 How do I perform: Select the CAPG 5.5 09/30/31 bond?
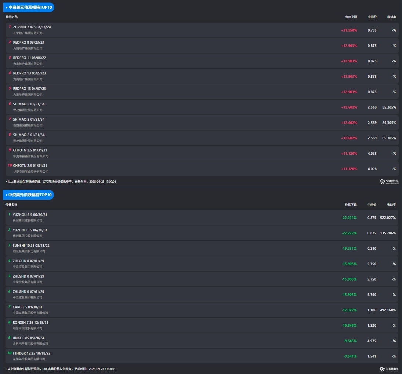28,307
